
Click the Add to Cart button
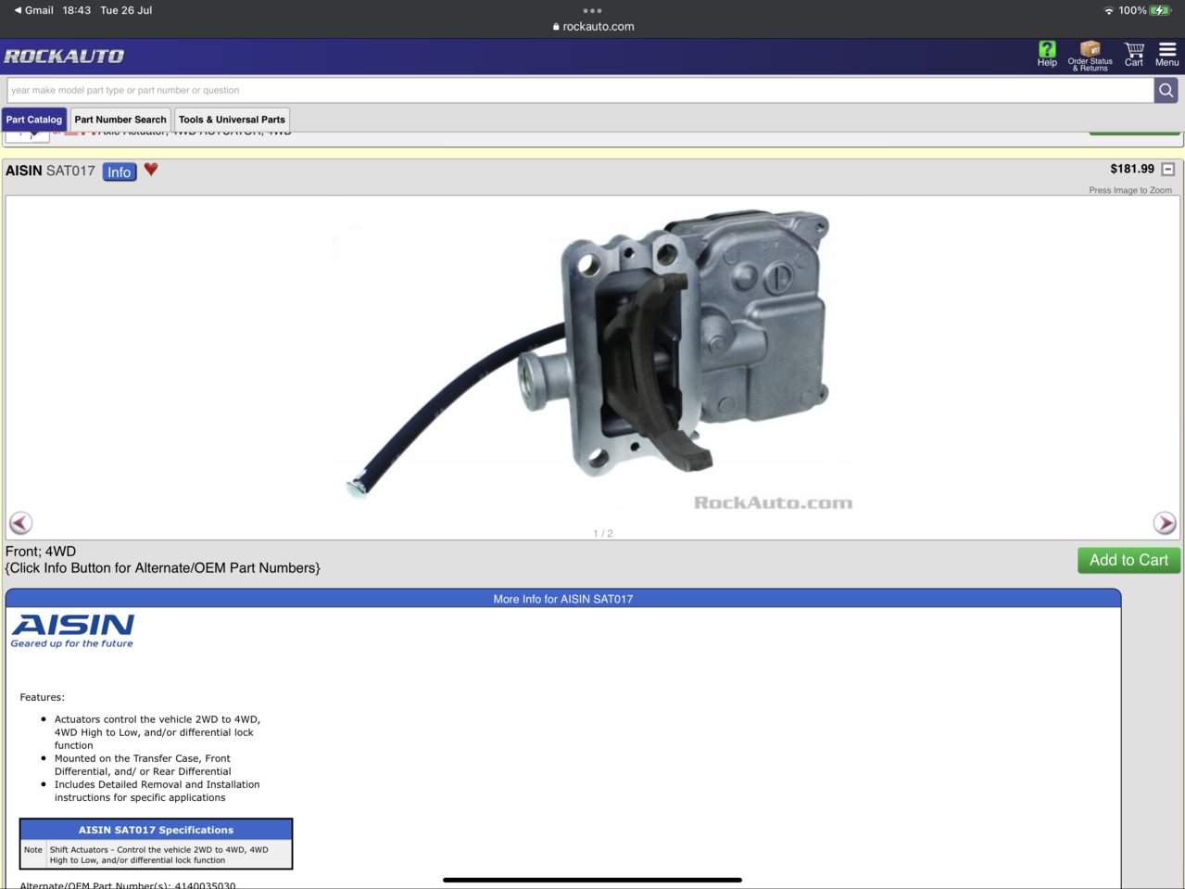point(1128,560)
